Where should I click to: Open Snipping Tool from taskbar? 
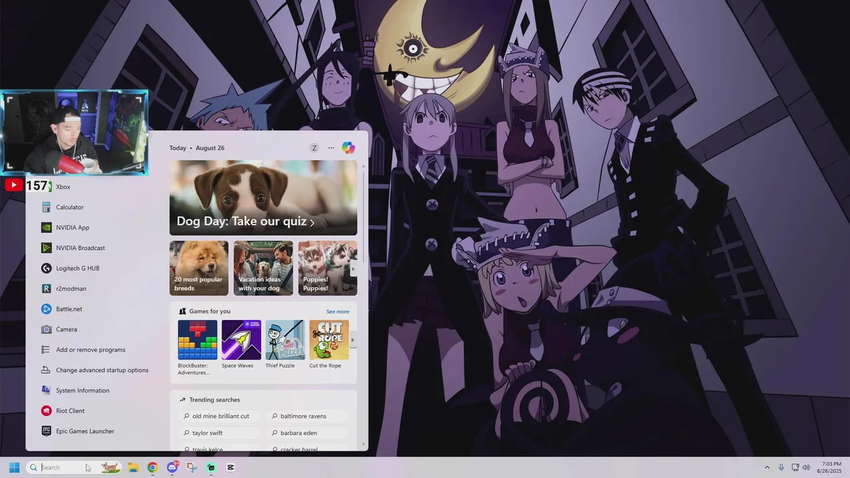coord(192,467)
